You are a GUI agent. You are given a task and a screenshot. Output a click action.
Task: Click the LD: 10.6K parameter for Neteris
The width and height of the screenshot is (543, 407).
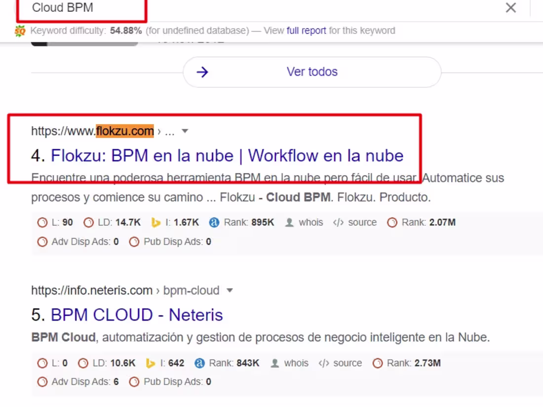[107, 363]
